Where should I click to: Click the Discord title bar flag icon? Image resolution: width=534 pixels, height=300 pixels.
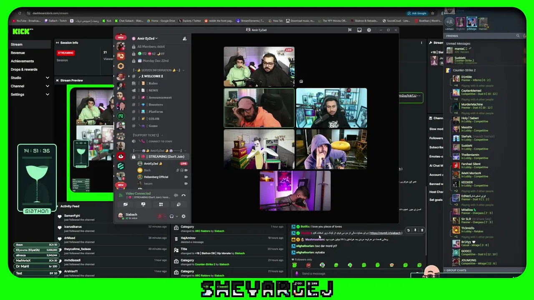pyautogui.click(x=350, y=30)
